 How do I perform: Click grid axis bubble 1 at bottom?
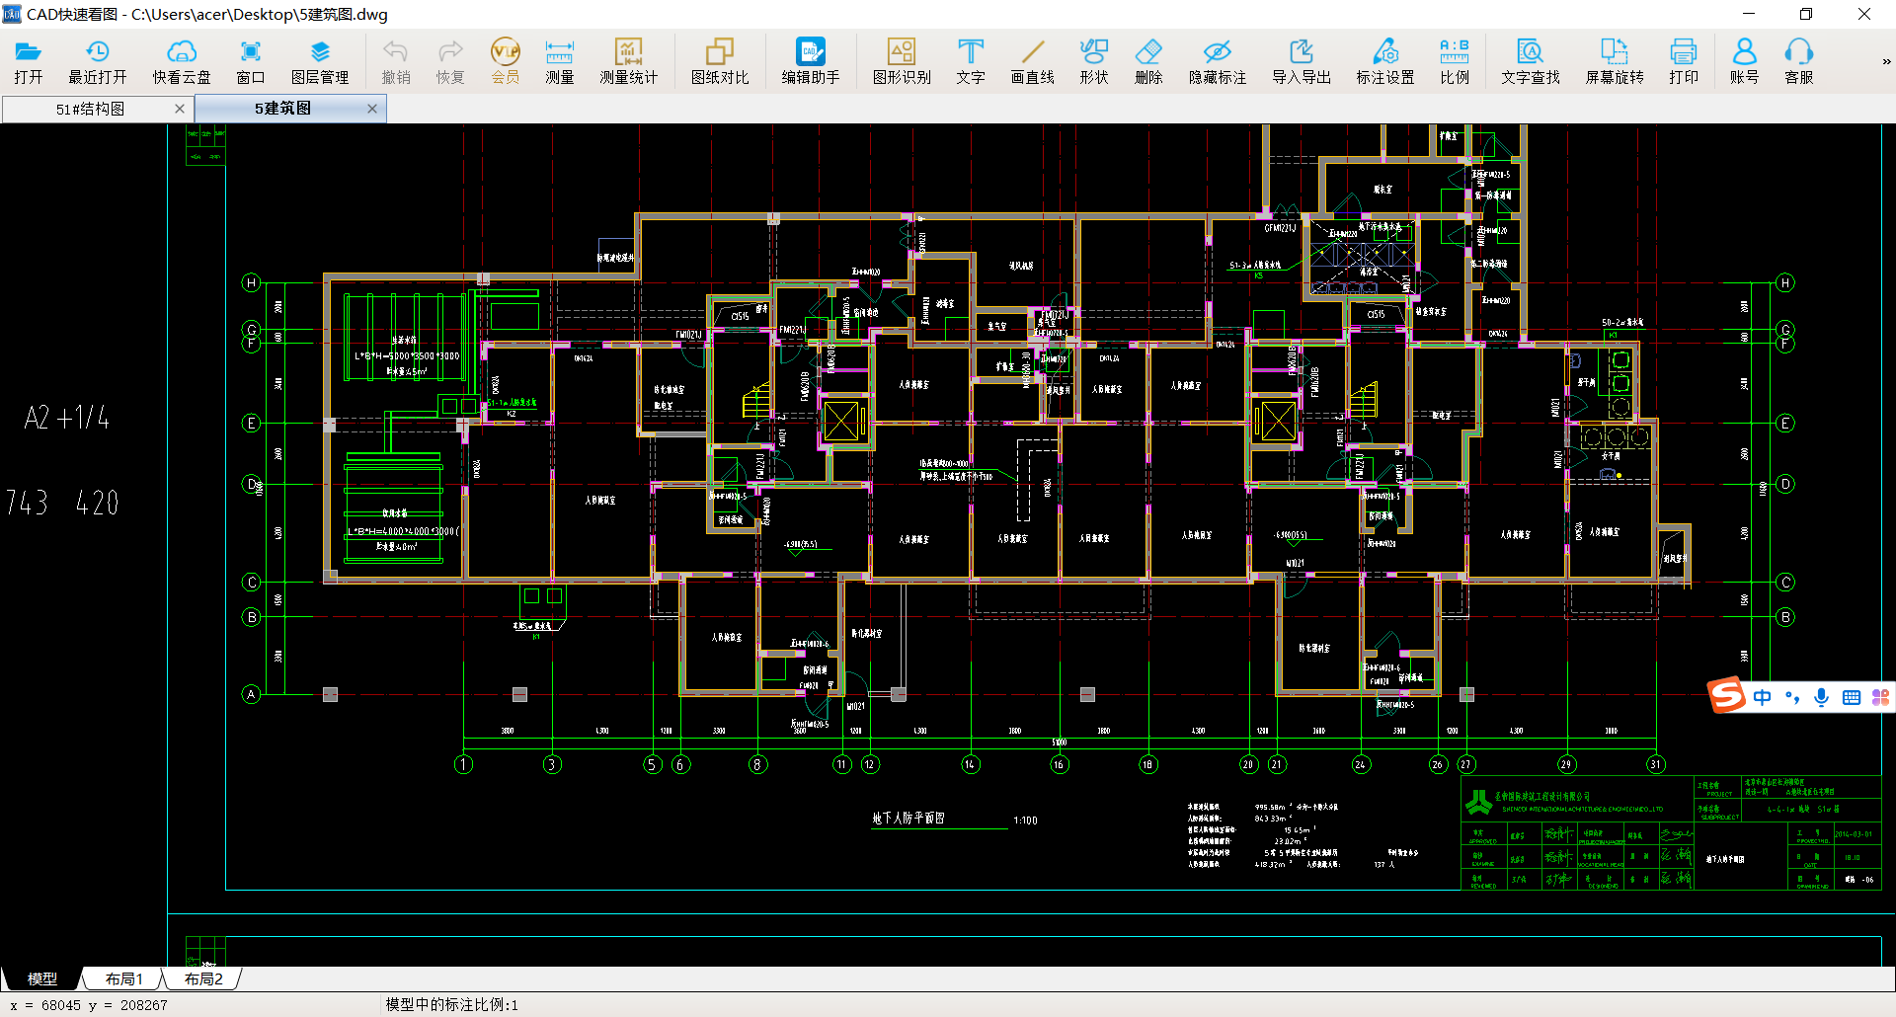[x=463, y=764]
